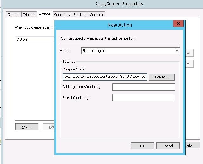Open the Settings tab
The width and height of the screenshot is (203, 164).
click(80, 15)
